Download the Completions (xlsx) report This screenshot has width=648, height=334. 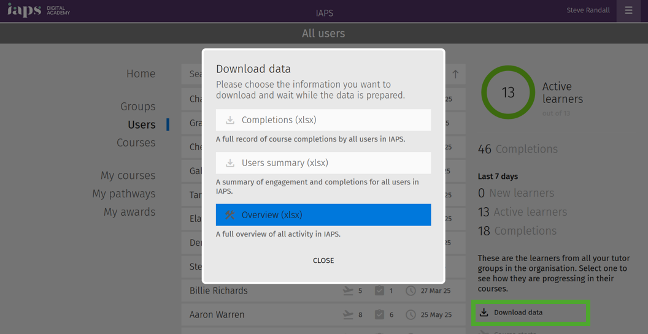(x=323, y=120)
